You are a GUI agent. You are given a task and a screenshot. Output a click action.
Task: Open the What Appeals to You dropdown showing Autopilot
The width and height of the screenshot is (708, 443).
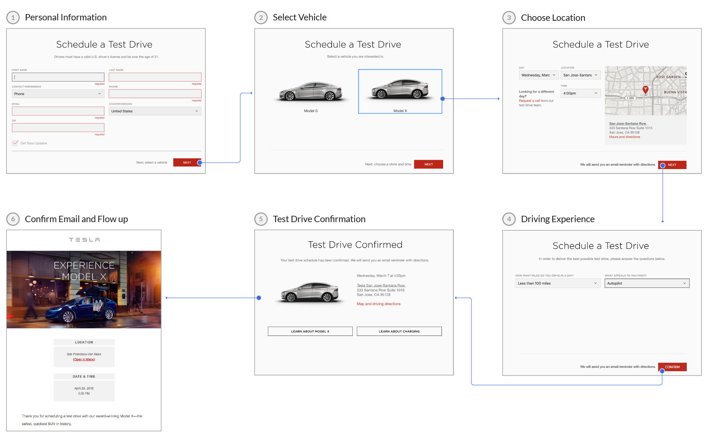point(647,283)
